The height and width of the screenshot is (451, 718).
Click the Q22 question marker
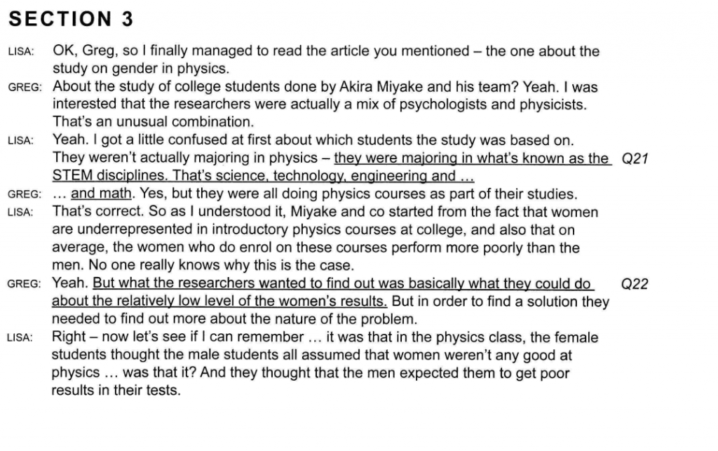[635, 284]
